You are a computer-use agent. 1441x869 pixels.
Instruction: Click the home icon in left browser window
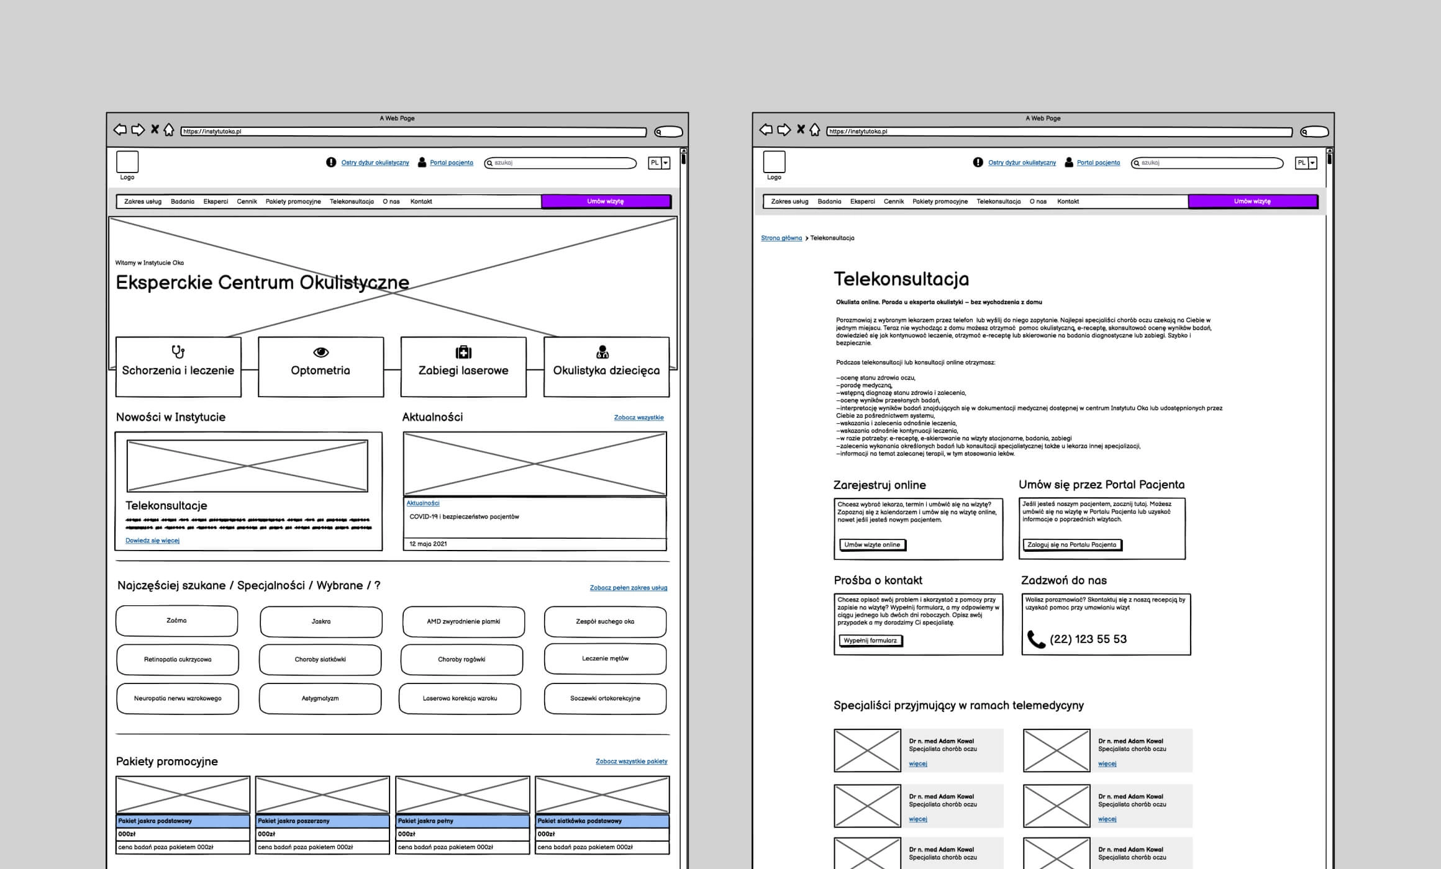[169, 130]
